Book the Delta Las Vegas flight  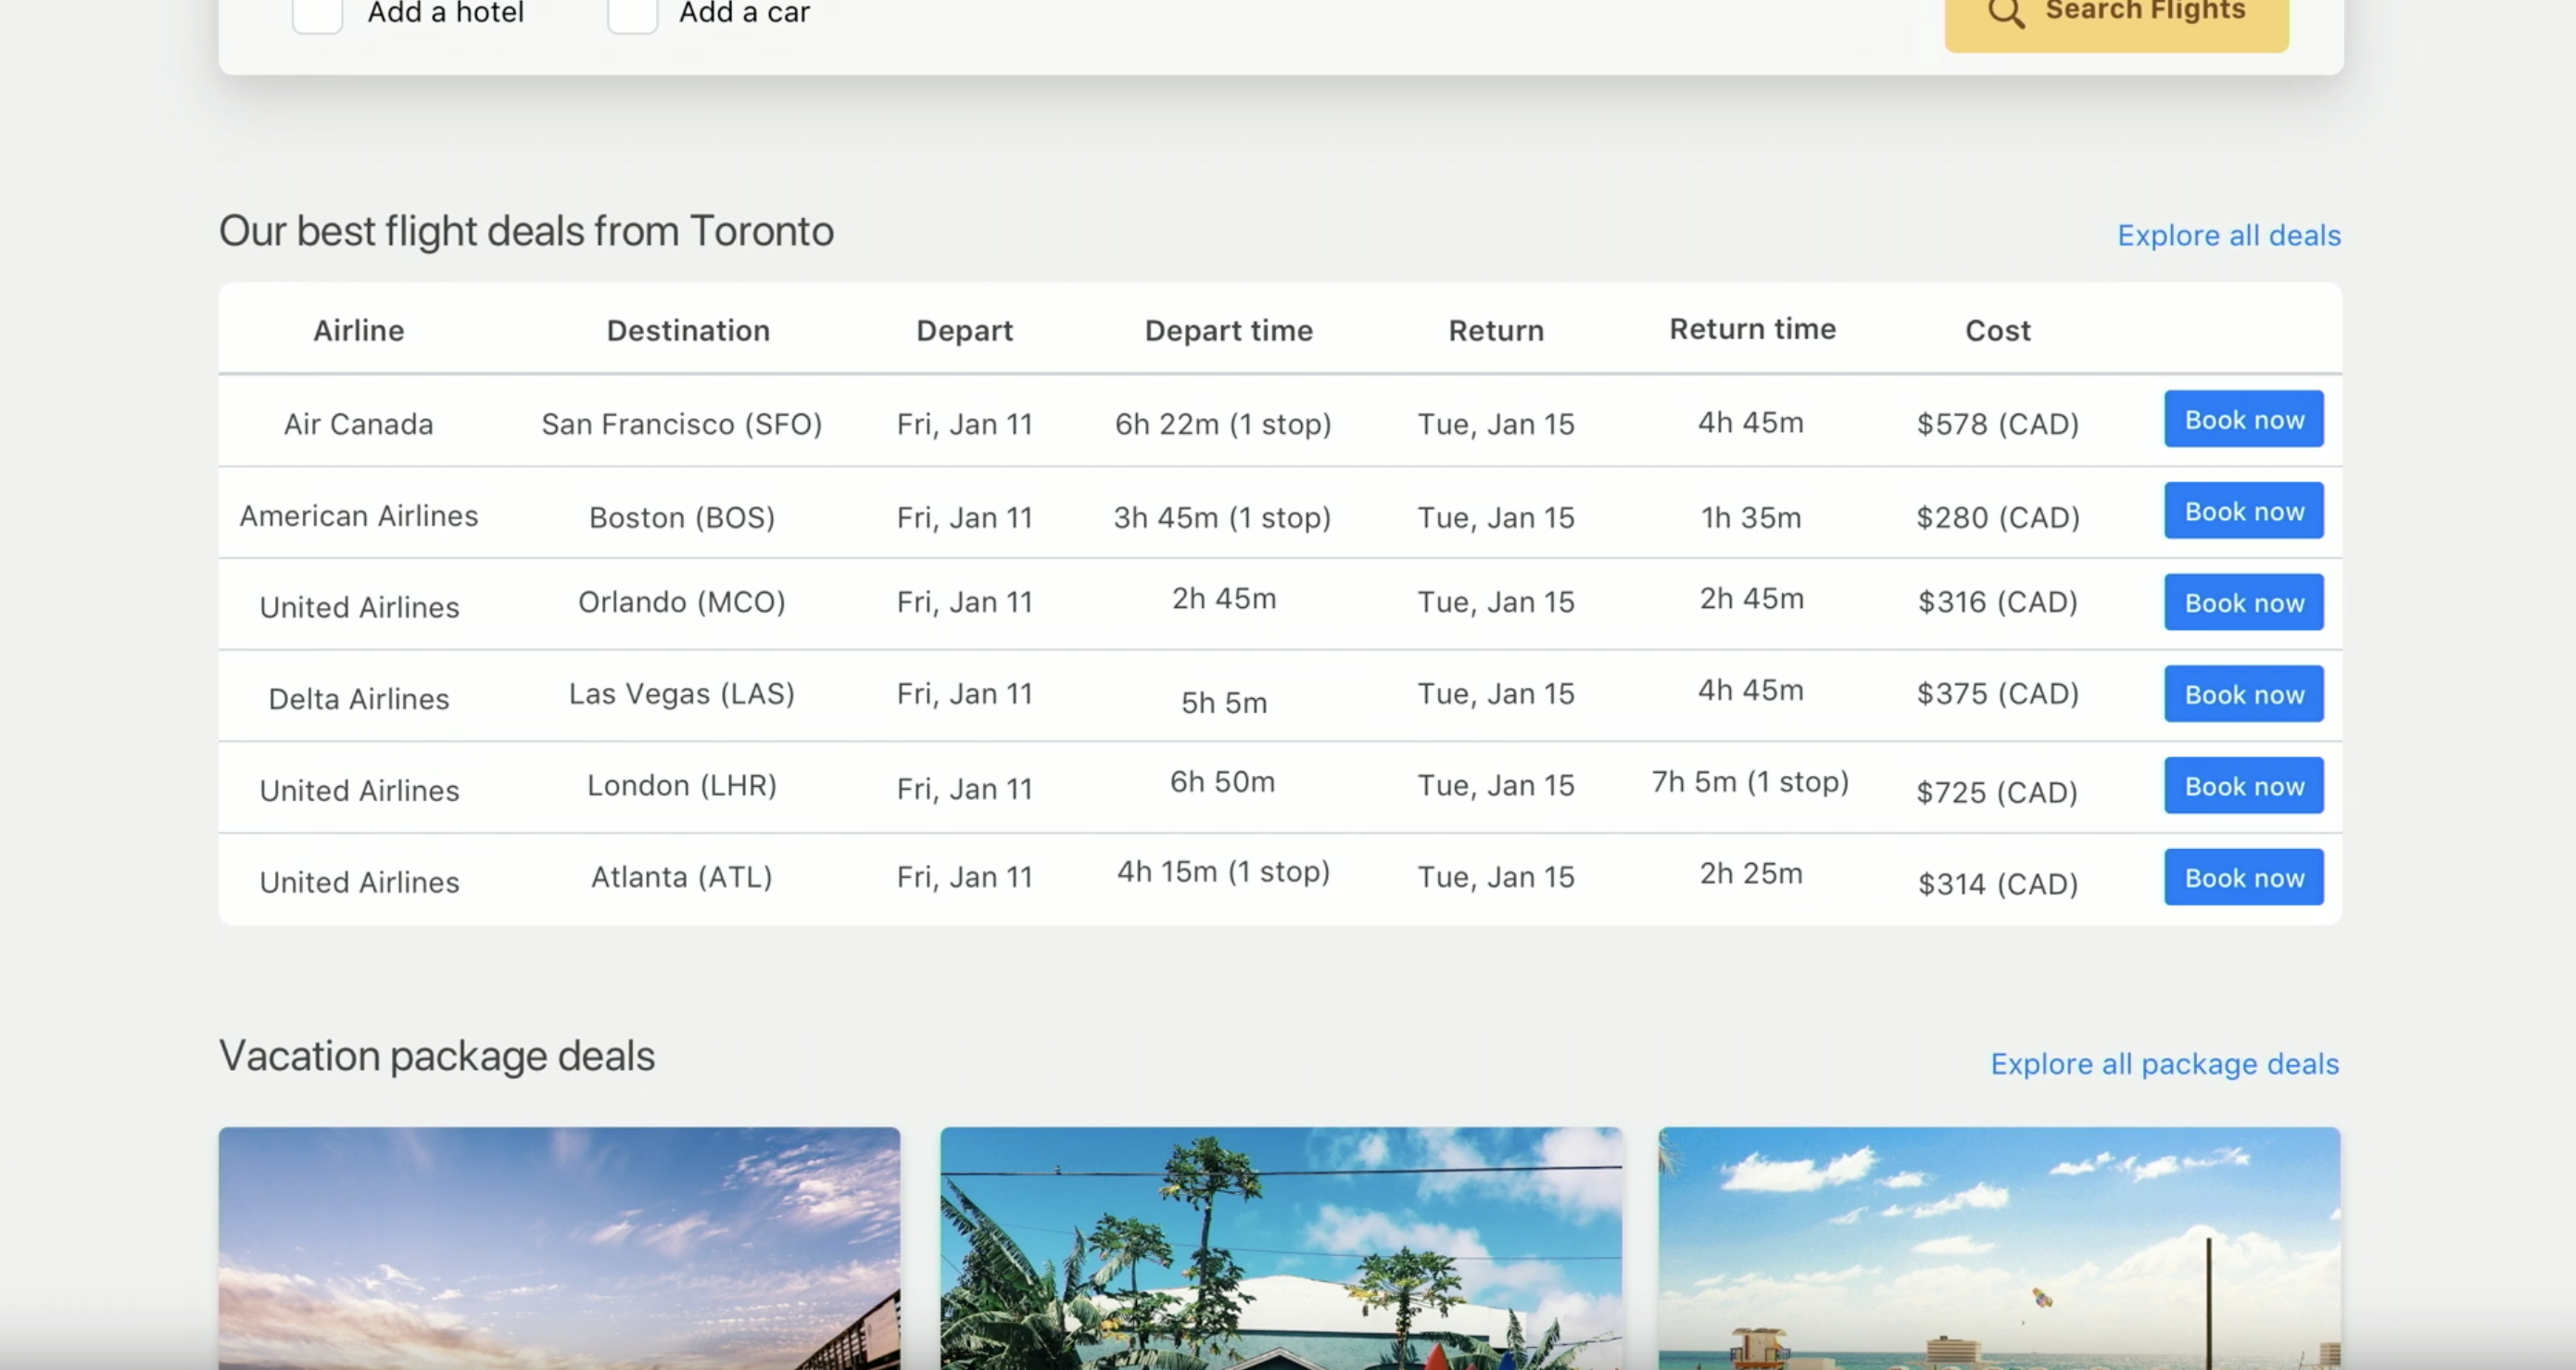point(2243,694)
